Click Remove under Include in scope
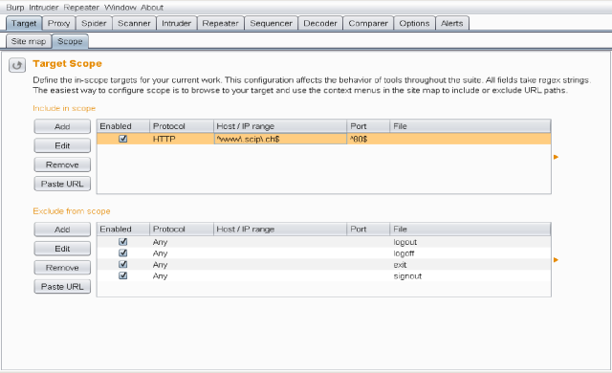The image size is (612, 373). (62, 165)
